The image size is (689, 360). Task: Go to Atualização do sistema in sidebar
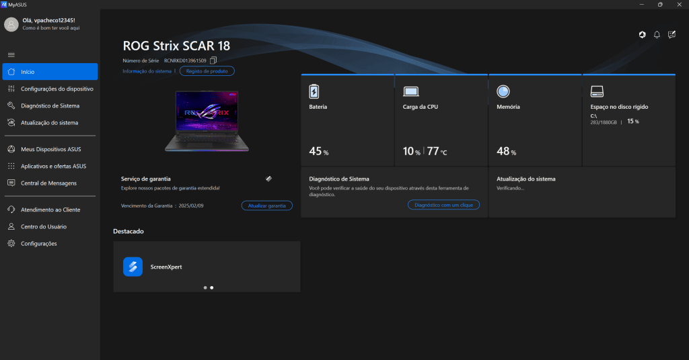[x=50, y=123]
